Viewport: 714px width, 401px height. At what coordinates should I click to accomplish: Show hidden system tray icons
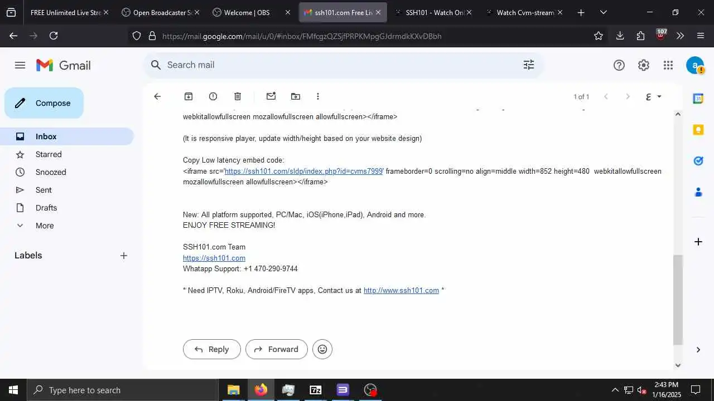[x=615, y=390]
